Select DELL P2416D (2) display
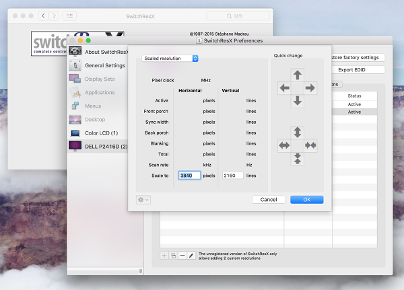 (98, 147)
